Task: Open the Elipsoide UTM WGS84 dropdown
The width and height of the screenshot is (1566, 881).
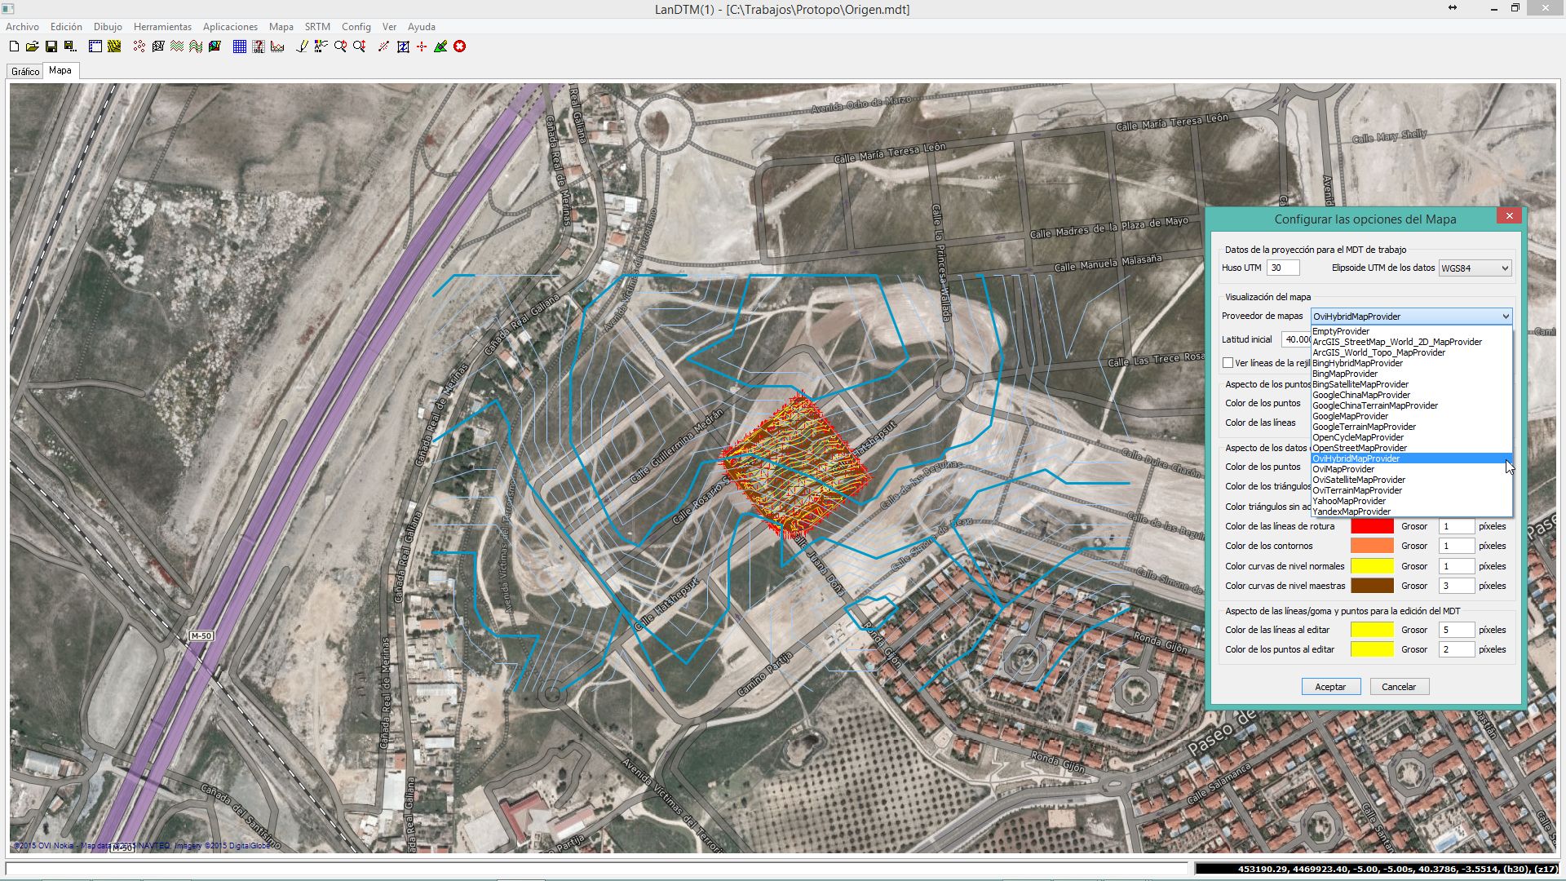Action: pyautogui.click(x=1475, y=268)
